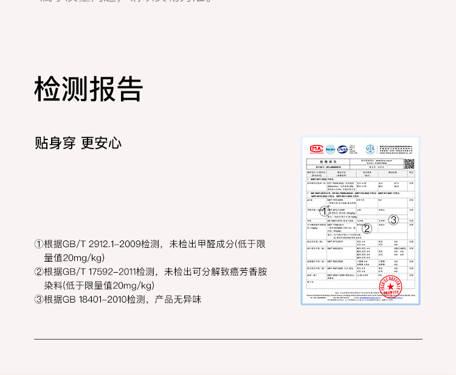Click the 量值20mg/kg) continuation line under footnote ①
This screenshot has width=456, height=375.
74,258
